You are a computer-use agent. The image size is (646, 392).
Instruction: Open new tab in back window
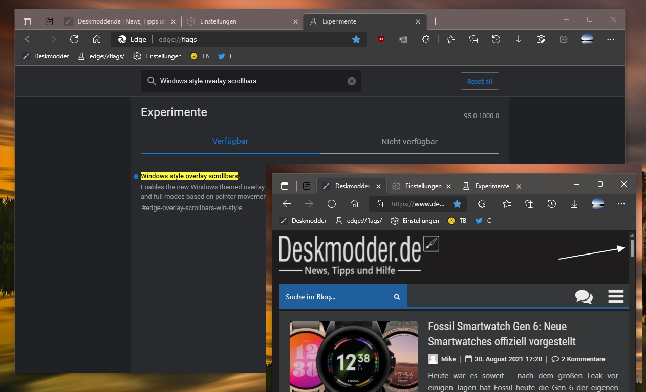pos(435,21)
